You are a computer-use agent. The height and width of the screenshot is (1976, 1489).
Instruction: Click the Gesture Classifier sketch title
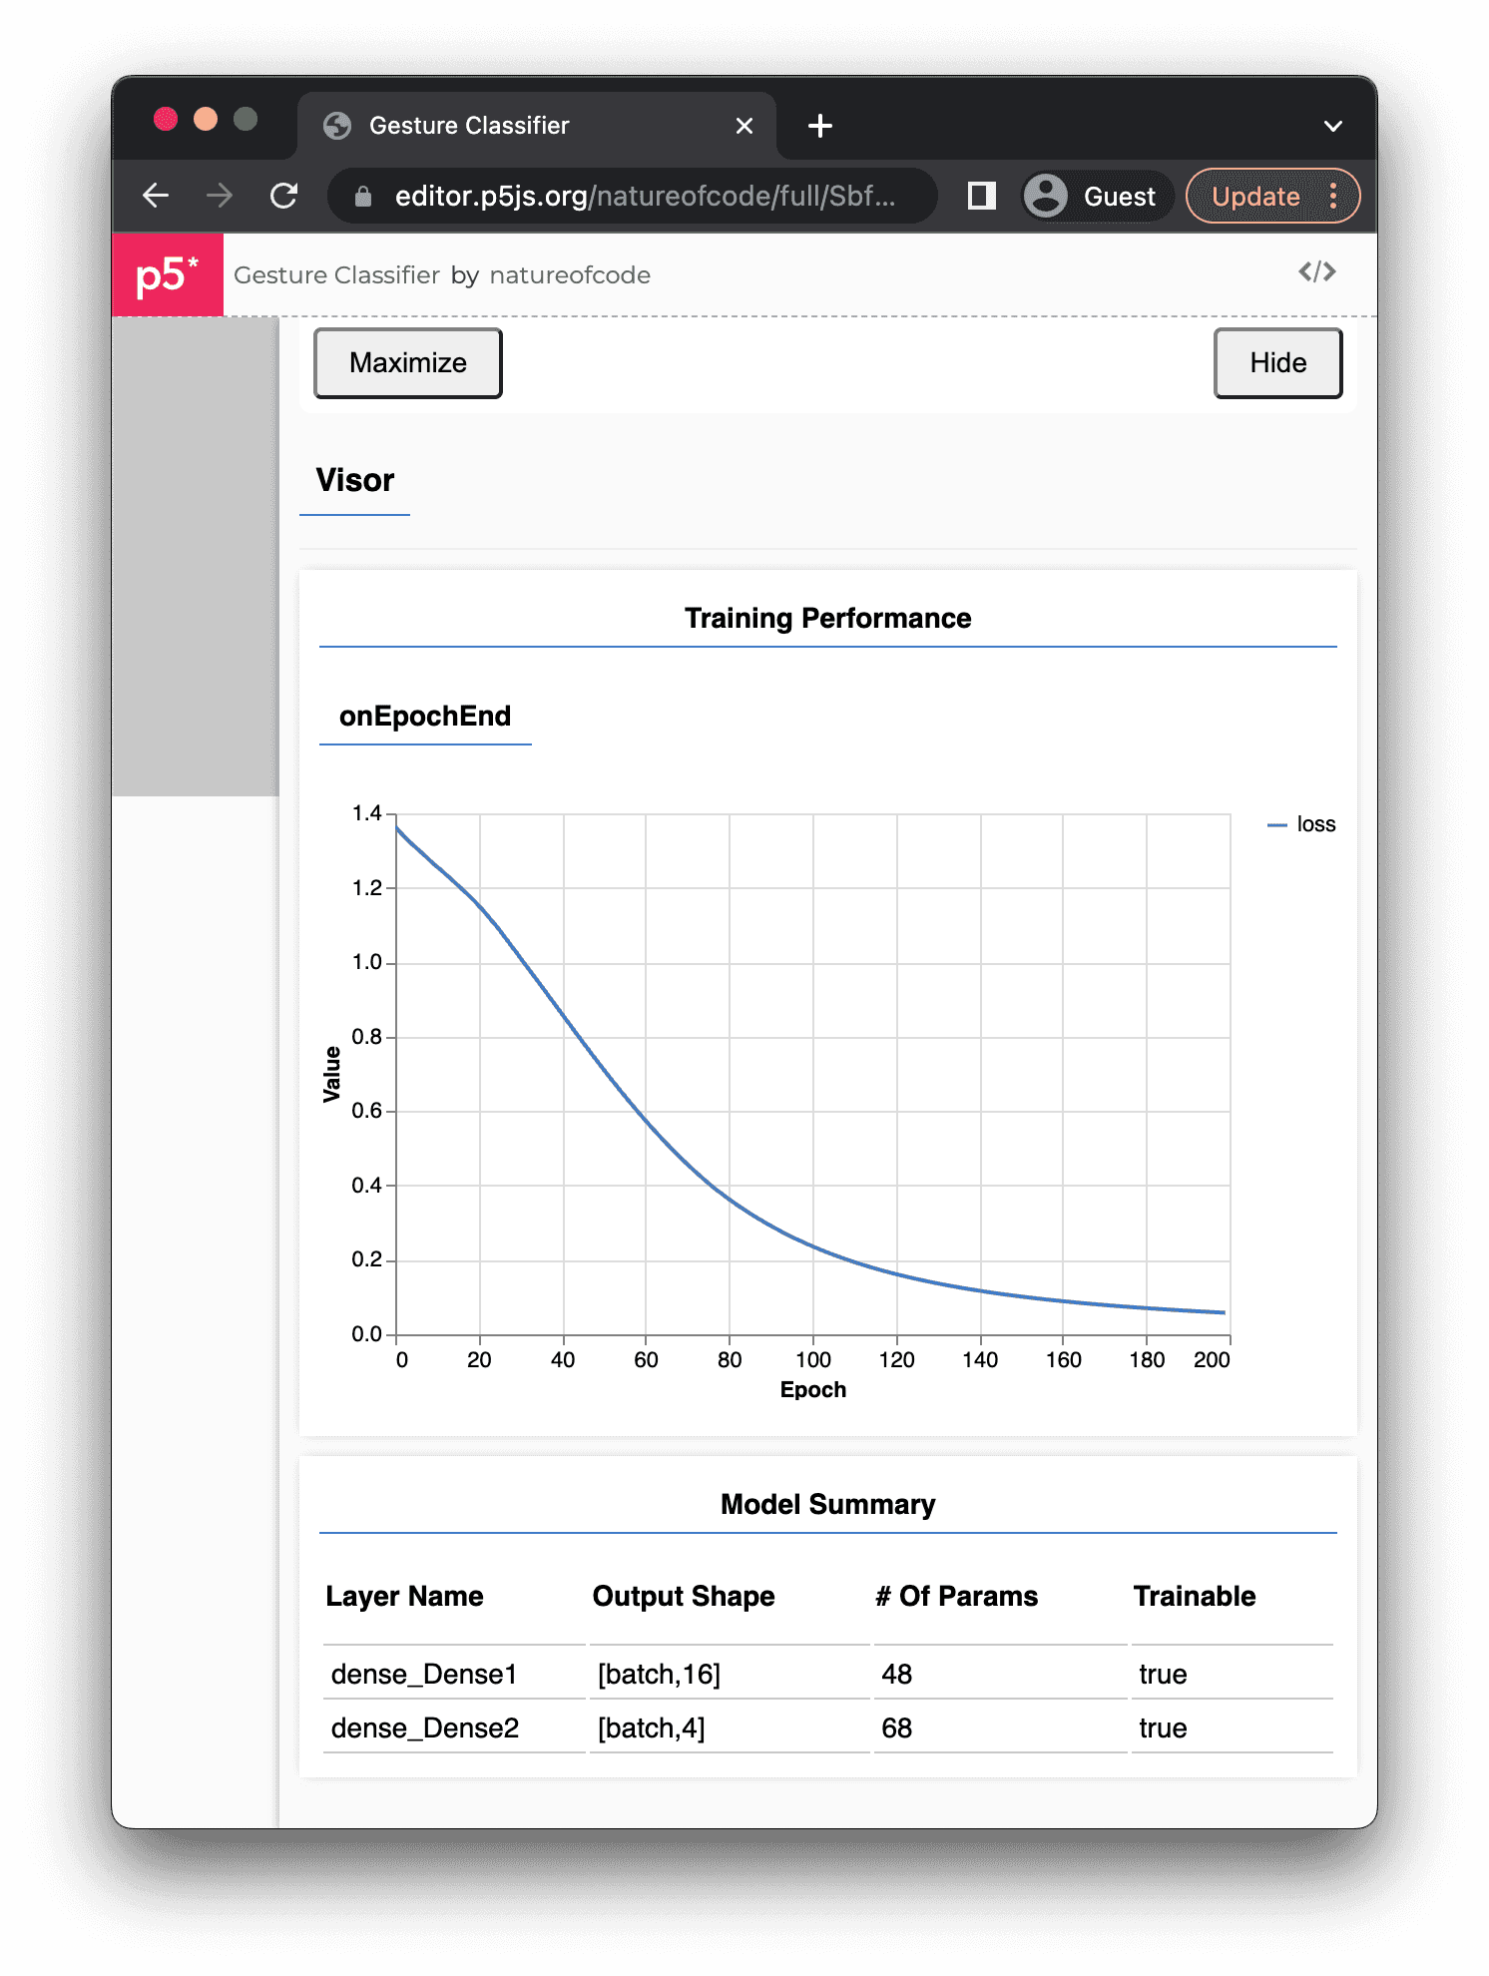coord(337,275)
